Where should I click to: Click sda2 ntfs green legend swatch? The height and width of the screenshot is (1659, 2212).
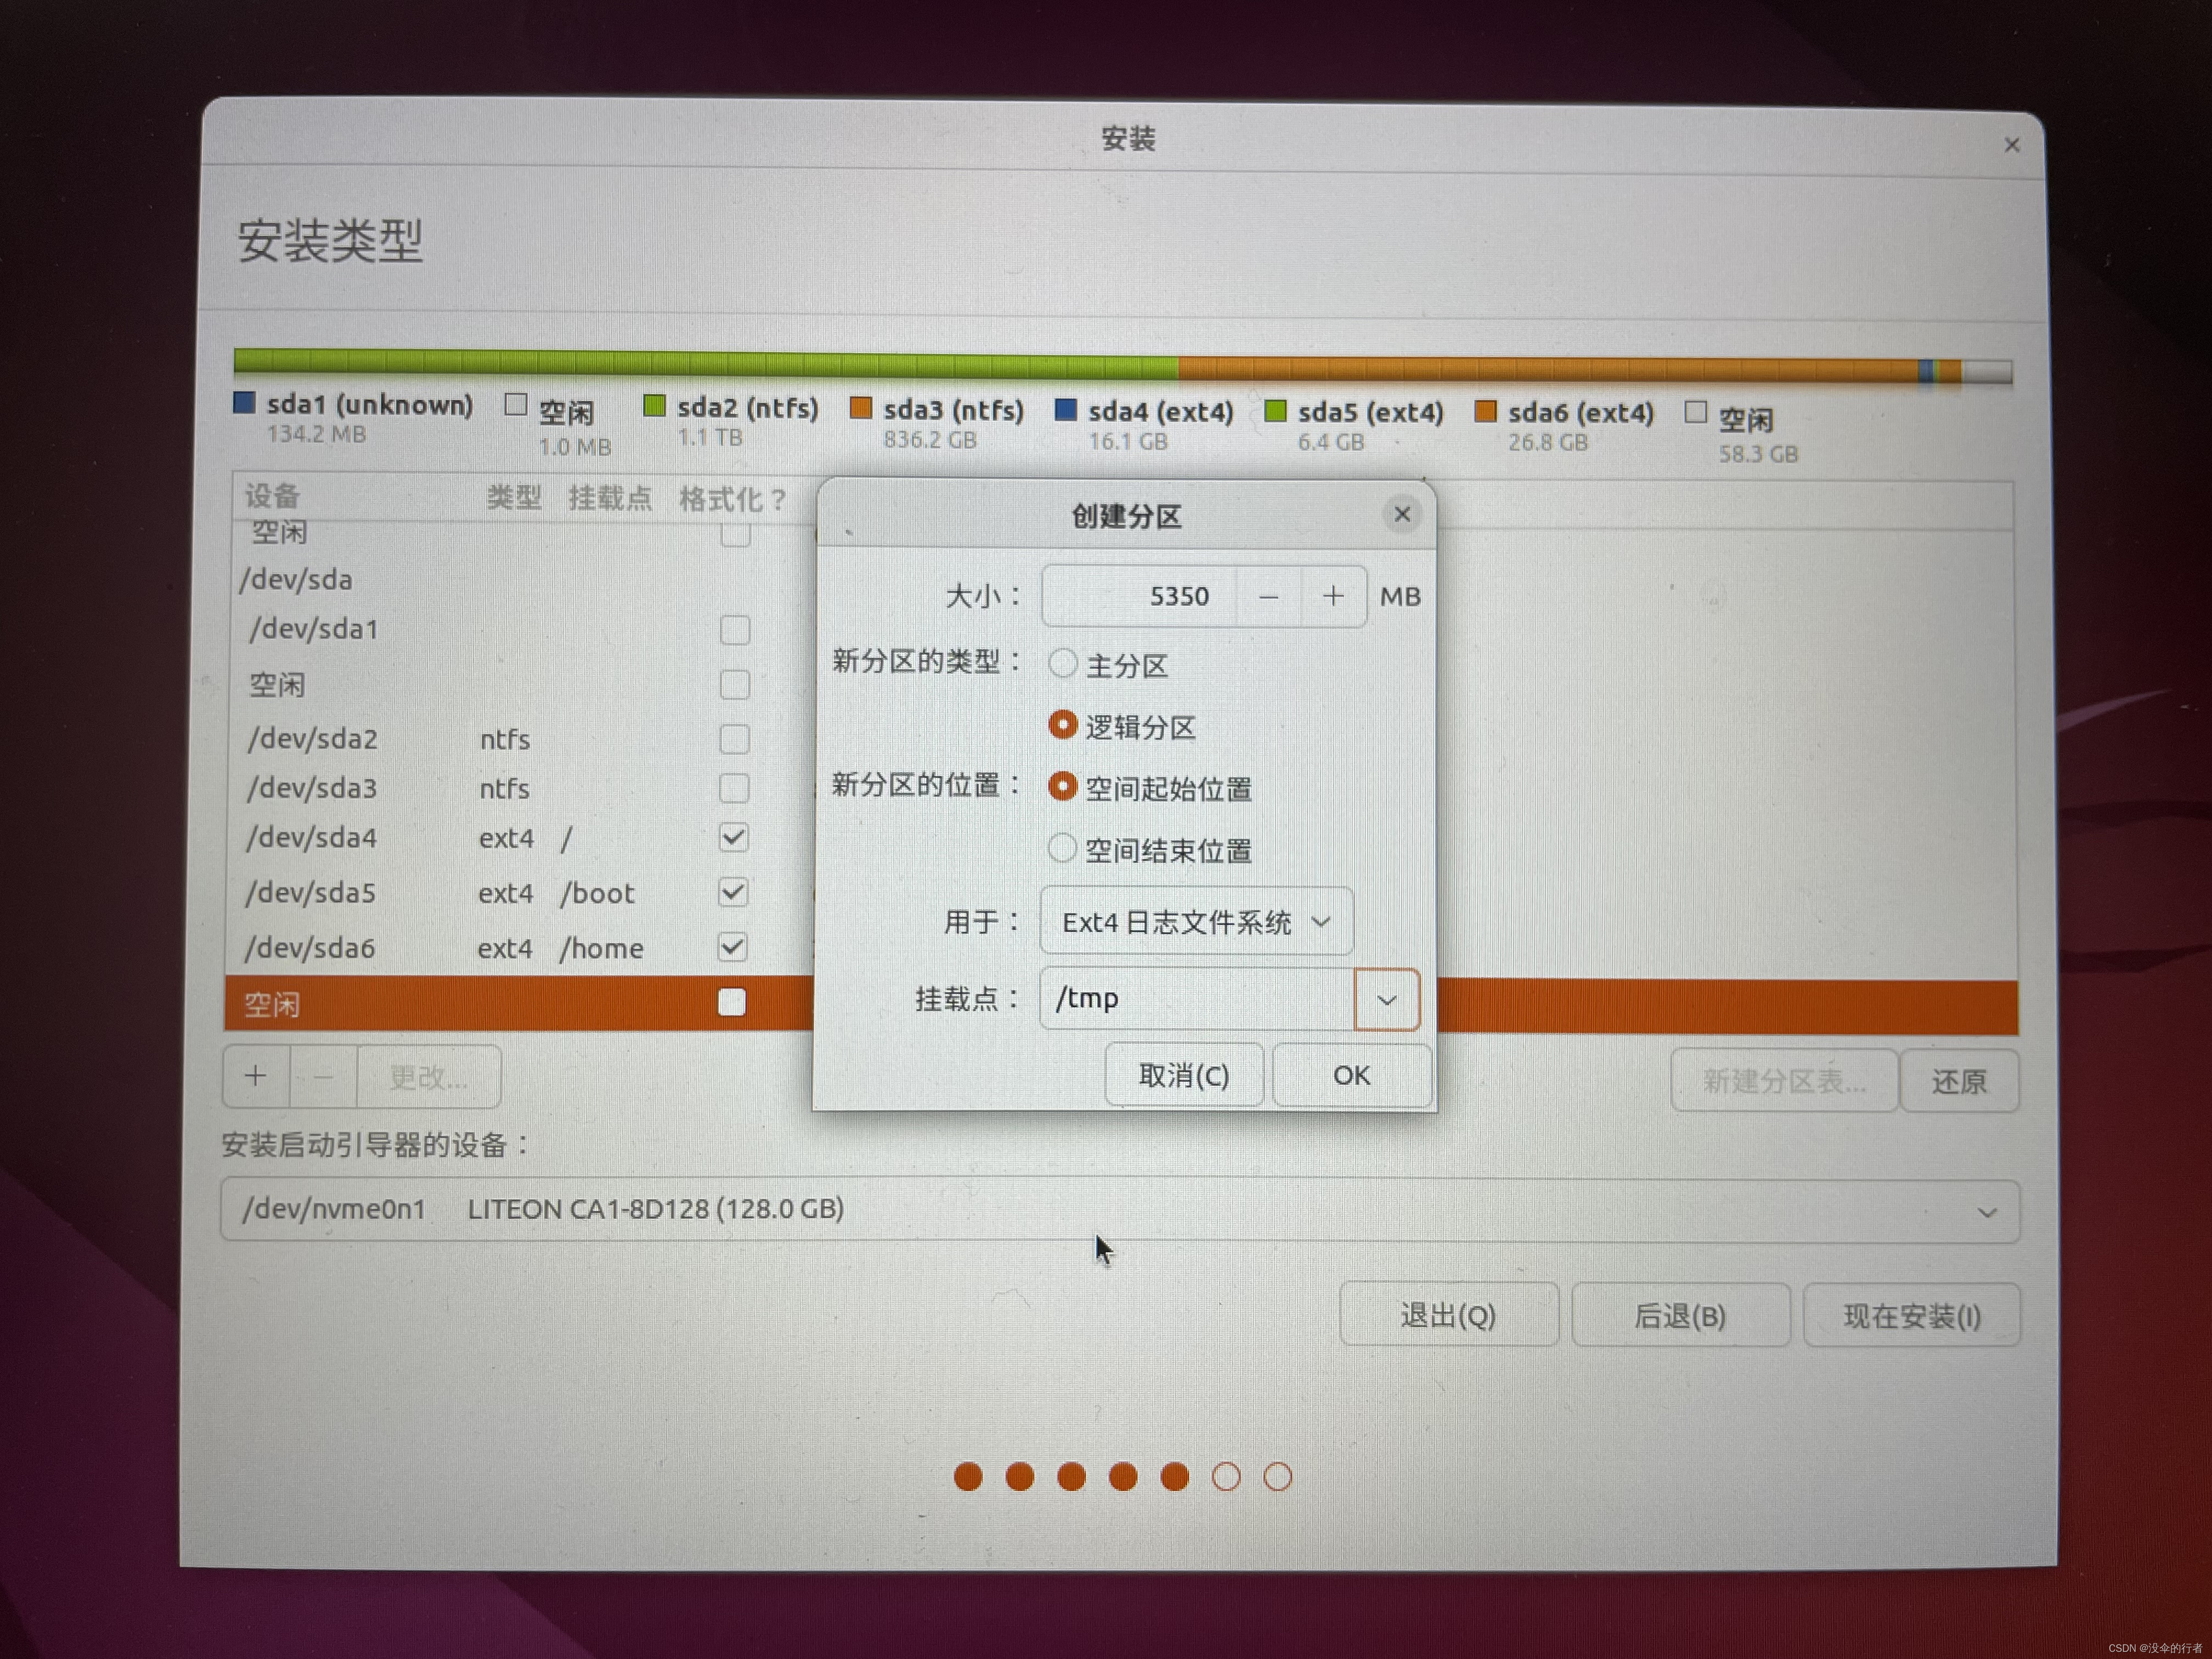(654, 406)
